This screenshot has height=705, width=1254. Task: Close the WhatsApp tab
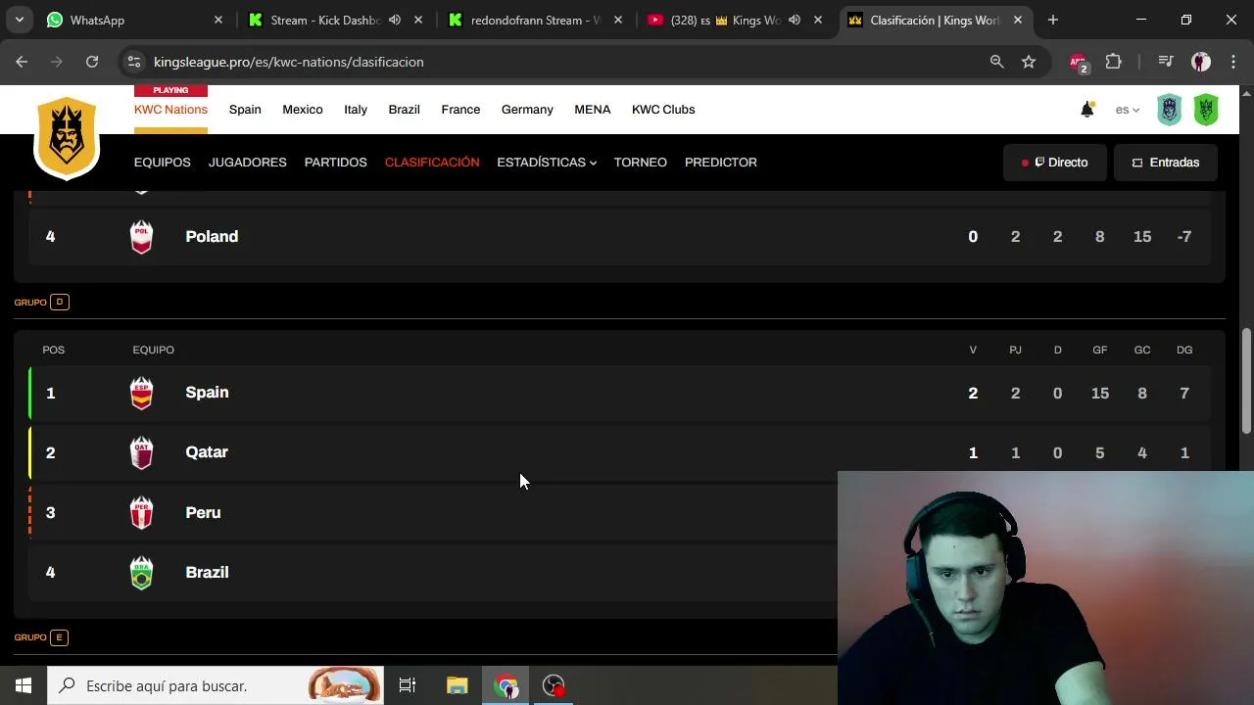[218, 20]
